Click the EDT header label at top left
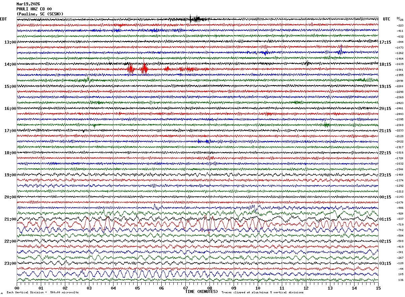Image resolution: width=405 pixels, height=297 pixels. tap(3, 19)
